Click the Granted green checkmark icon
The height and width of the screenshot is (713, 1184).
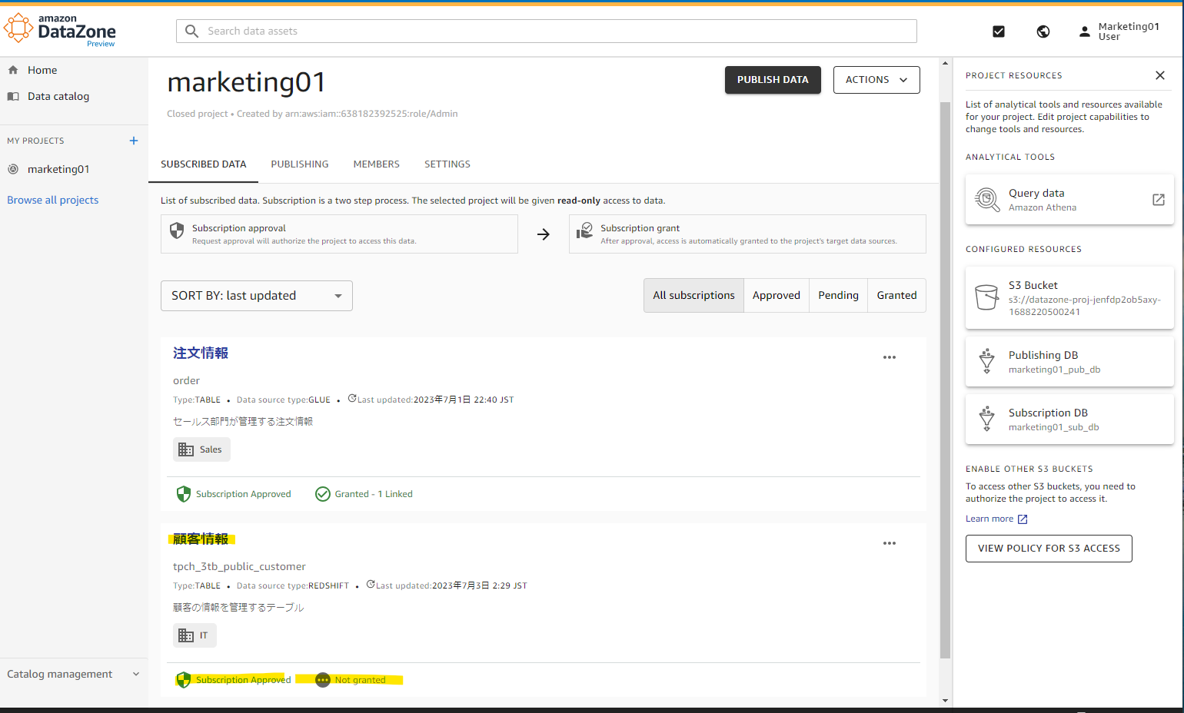[x=323, y=494]
